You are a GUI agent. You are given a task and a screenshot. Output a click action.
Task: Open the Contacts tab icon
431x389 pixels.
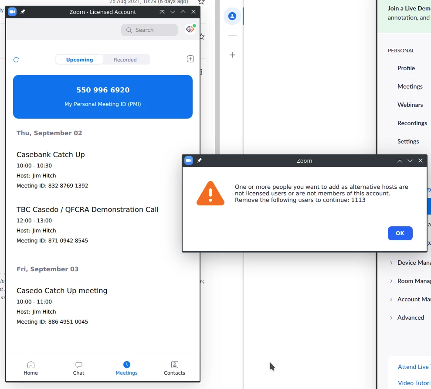click(x=175, y=365)
